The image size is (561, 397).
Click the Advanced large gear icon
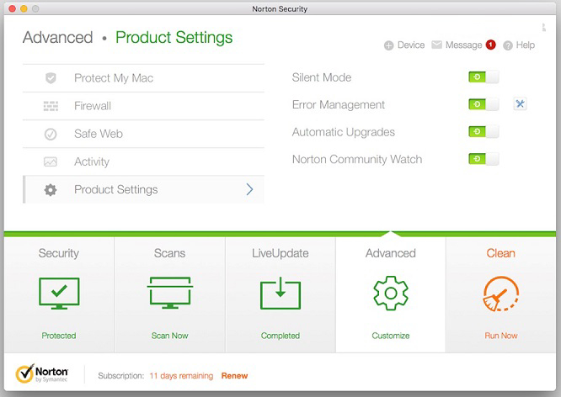point(391,293)
